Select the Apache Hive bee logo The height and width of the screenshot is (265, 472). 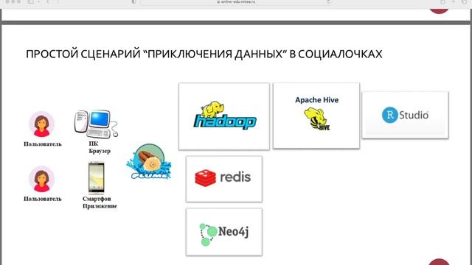[316, 119]
